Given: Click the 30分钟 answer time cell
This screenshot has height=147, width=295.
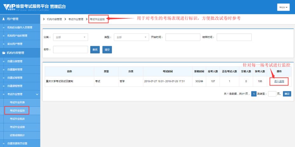Looking at the screenshot, I should [199, 81].
